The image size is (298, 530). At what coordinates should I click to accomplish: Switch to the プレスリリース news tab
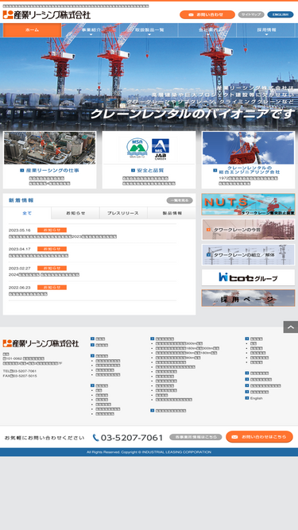click(123, 213)
